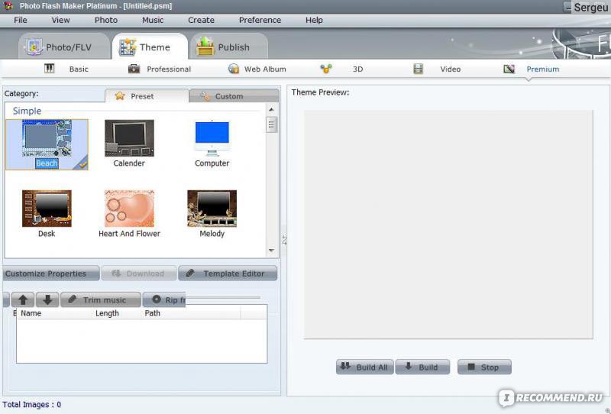Select the Professional theme category

pos(160,70)
